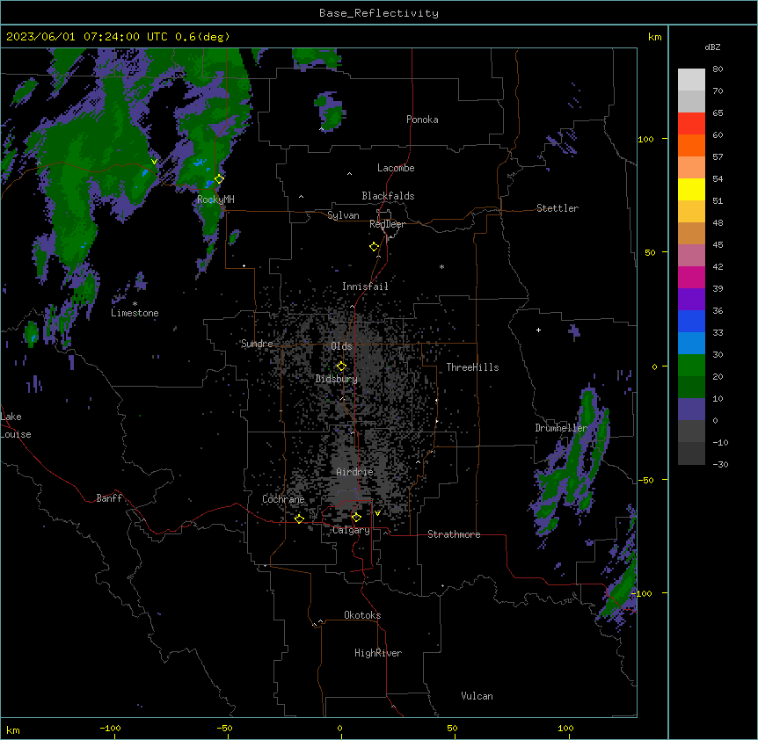Viewport: 758px width, 740px height.
Task: Select the Banff label on map
Action: click(x=109, y=498)
